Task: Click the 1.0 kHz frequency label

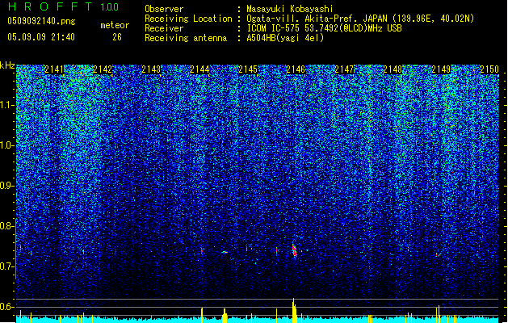Action: pyautogui.click(x=7, y=145)
